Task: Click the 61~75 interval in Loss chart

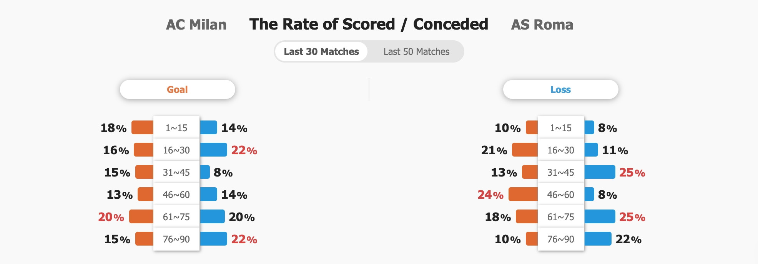Action: point(561,216)
